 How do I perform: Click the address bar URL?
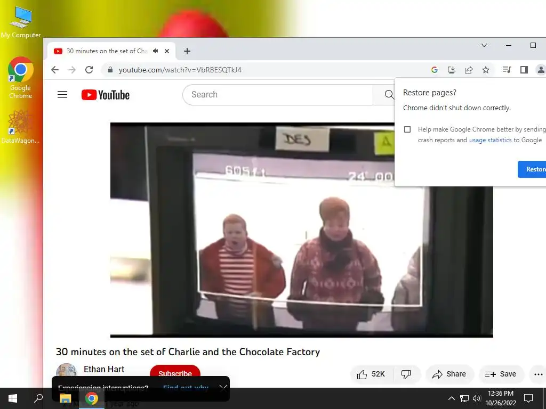(x=180, y=70)
